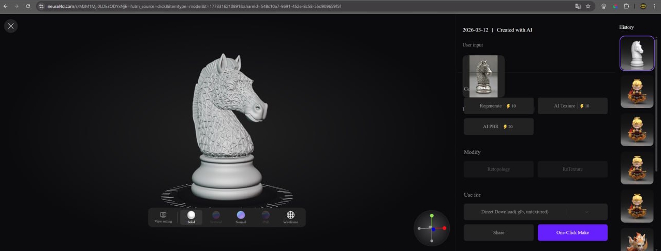Click the red X-axis gizmo handle
The width and height of the screenshot is (661, 251).
pos(444,228)
